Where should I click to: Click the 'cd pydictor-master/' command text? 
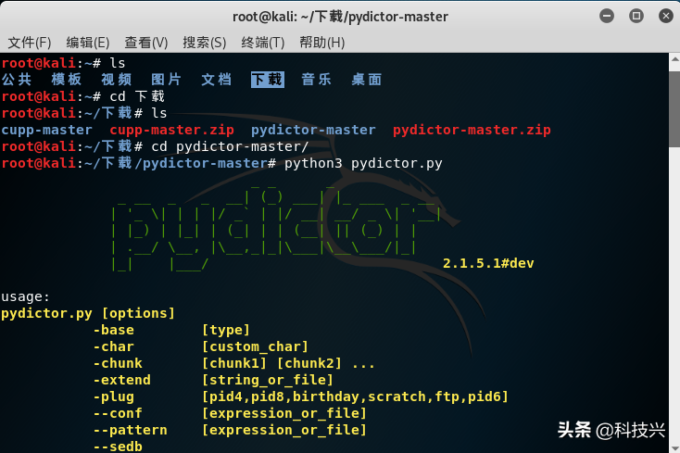pos(230,146)
